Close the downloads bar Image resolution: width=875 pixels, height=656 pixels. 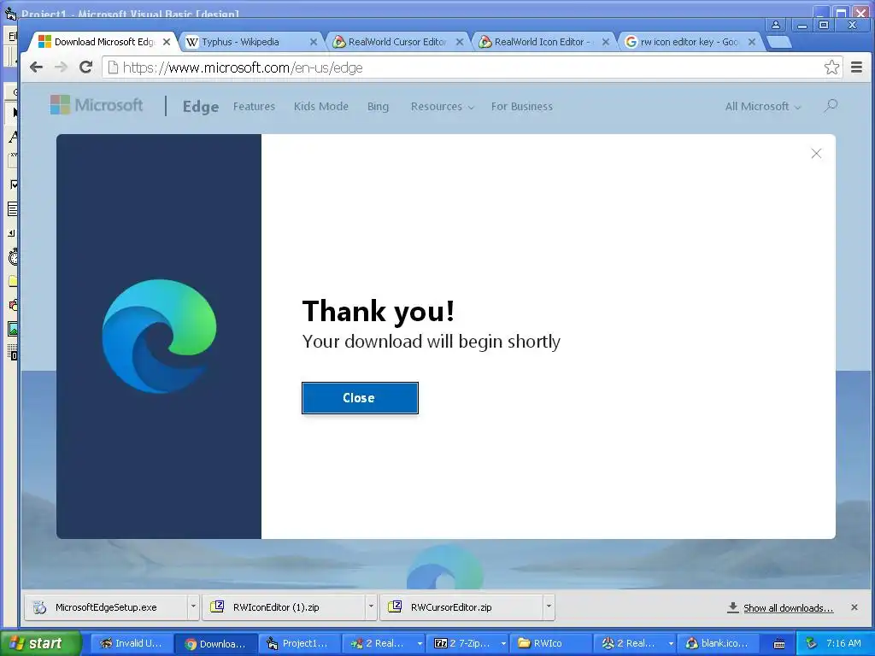click(854, 607)
